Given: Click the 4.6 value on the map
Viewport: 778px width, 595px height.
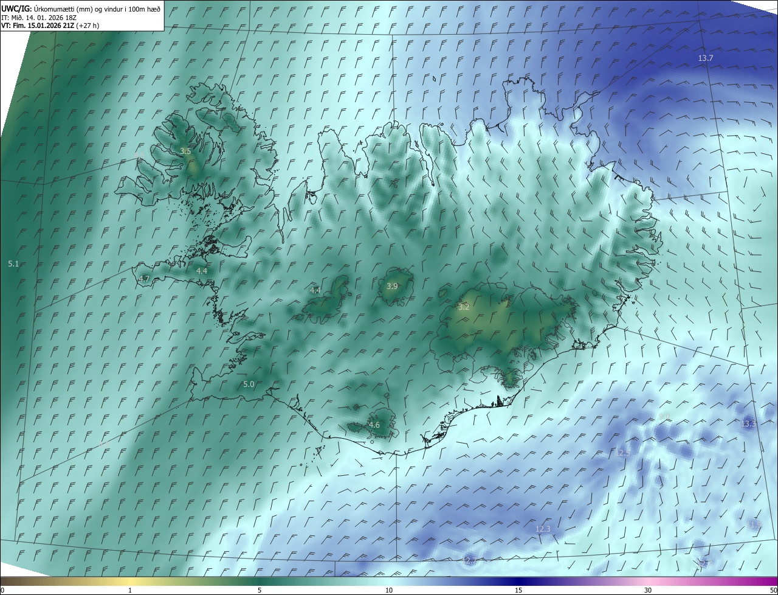Looking at the screenshot, I should (374, 425).
